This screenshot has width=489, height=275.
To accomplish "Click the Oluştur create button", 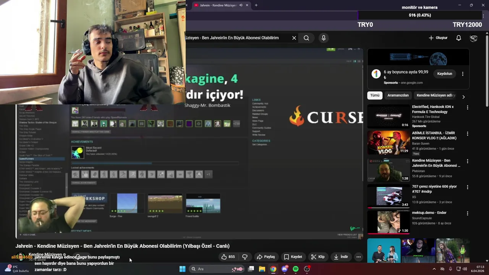I will point(438,38).
